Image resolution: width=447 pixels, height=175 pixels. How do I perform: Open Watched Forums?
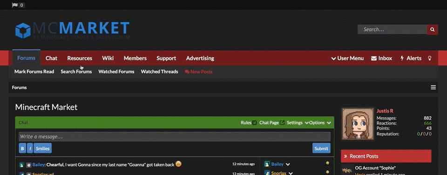116,72
